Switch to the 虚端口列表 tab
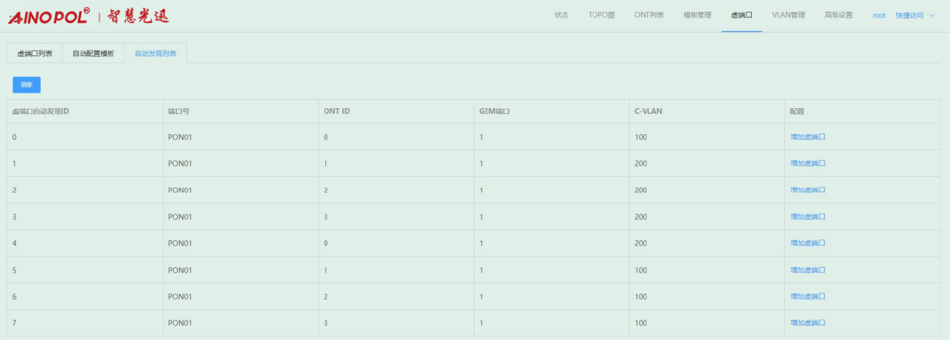951x340 pixels. point(34,53)
